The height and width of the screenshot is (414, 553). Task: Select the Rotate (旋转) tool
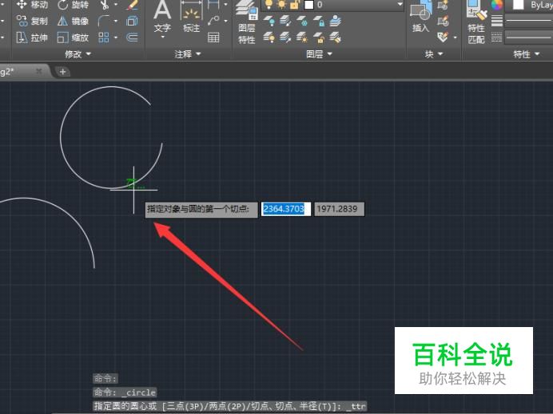click(x=73, y=5)
